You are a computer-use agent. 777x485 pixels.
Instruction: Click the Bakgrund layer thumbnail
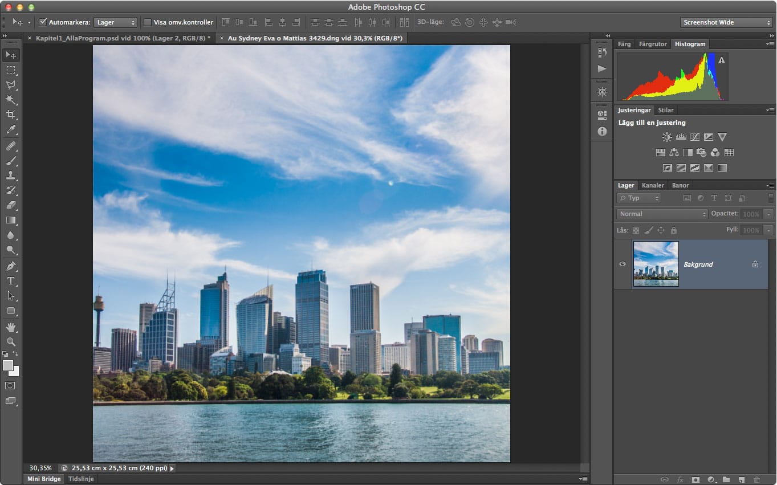coord(656,264)
